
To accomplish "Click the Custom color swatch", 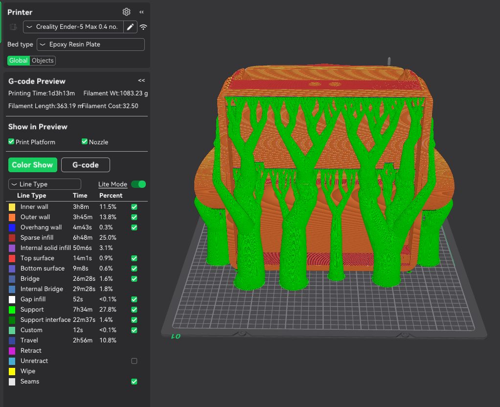I will pyautogui.click(x=12, y=330).
